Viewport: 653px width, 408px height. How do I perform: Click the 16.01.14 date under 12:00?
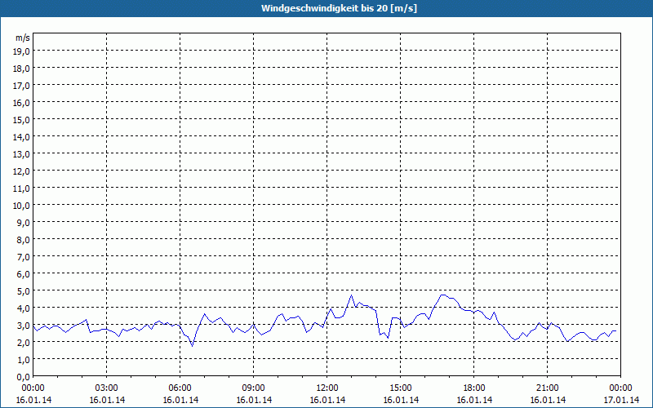point(327,400)
